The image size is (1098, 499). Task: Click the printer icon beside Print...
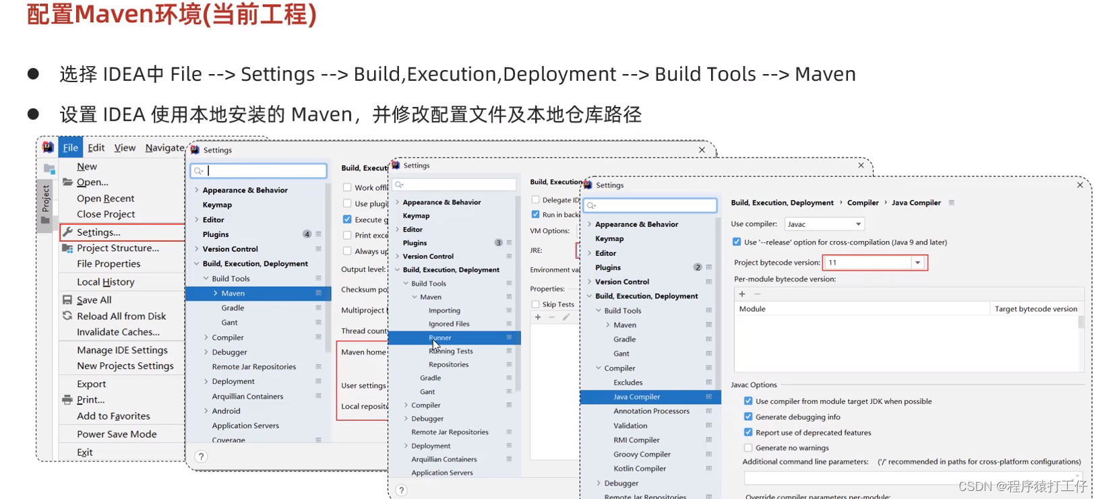point(67,399)
